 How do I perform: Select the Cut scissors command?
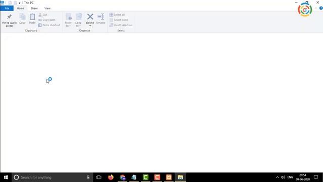coord(42,15)
